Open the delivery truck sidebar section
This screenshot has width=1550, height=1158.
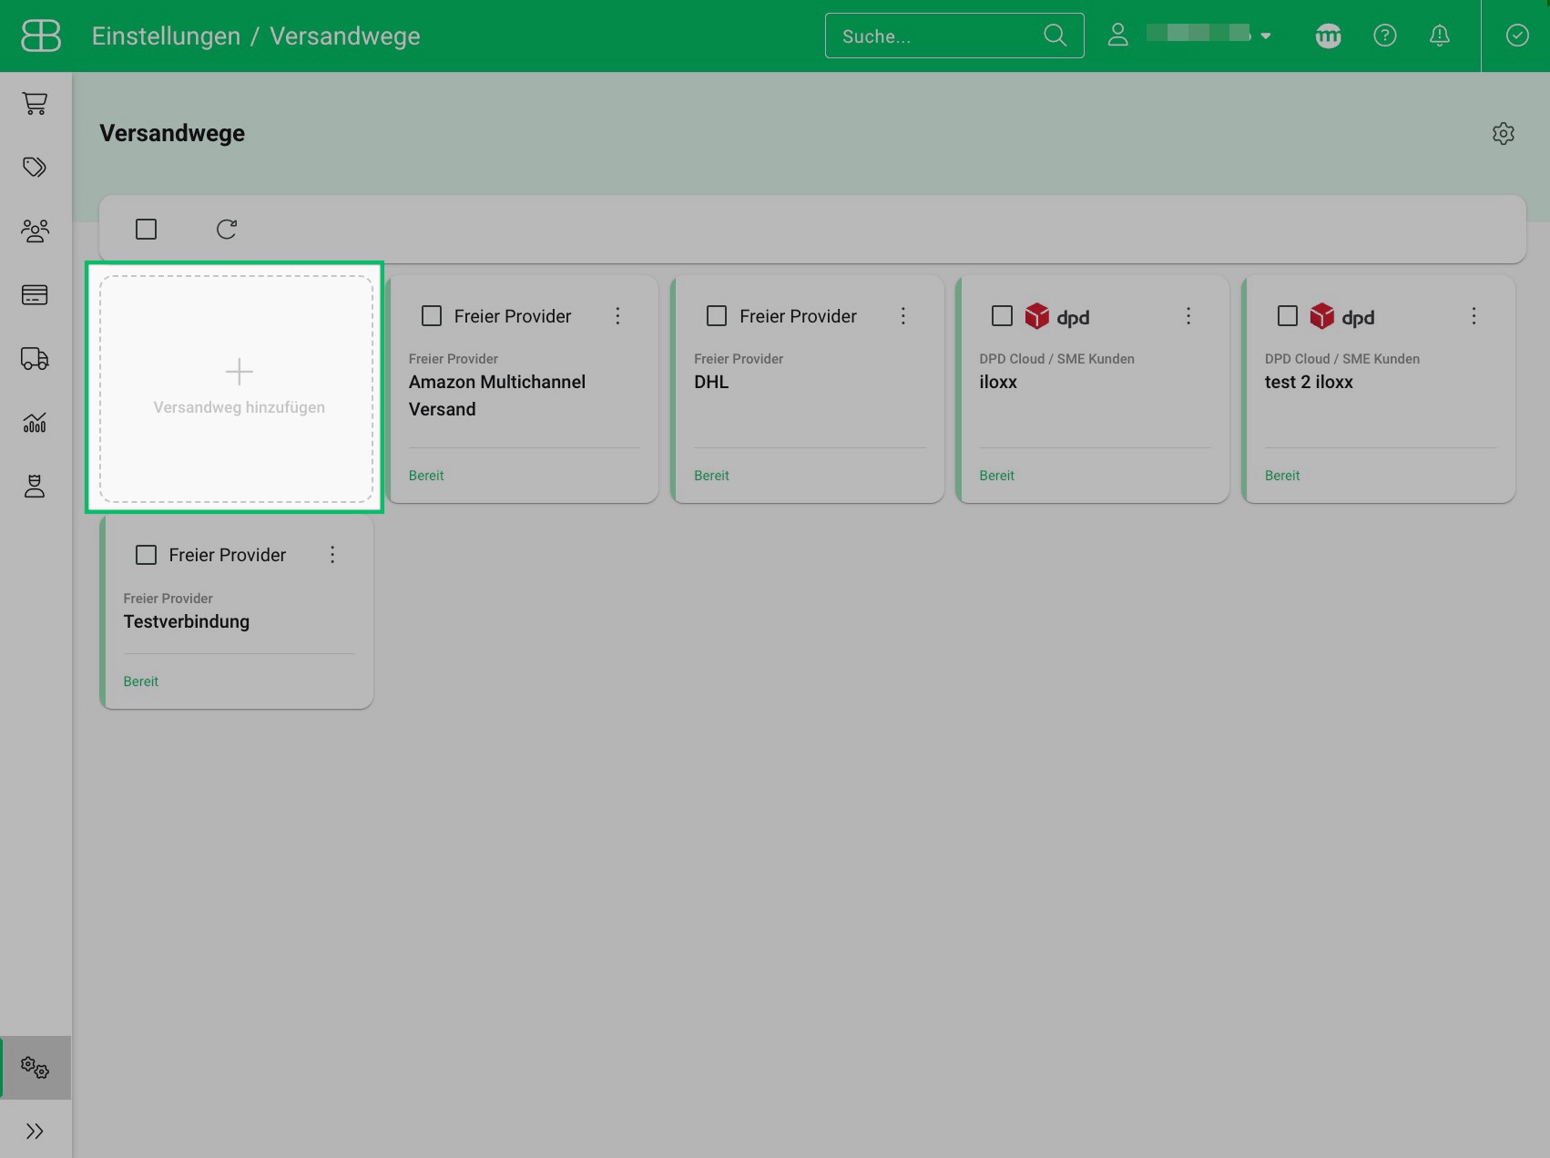pyautogui.click(x=35, y=359)
